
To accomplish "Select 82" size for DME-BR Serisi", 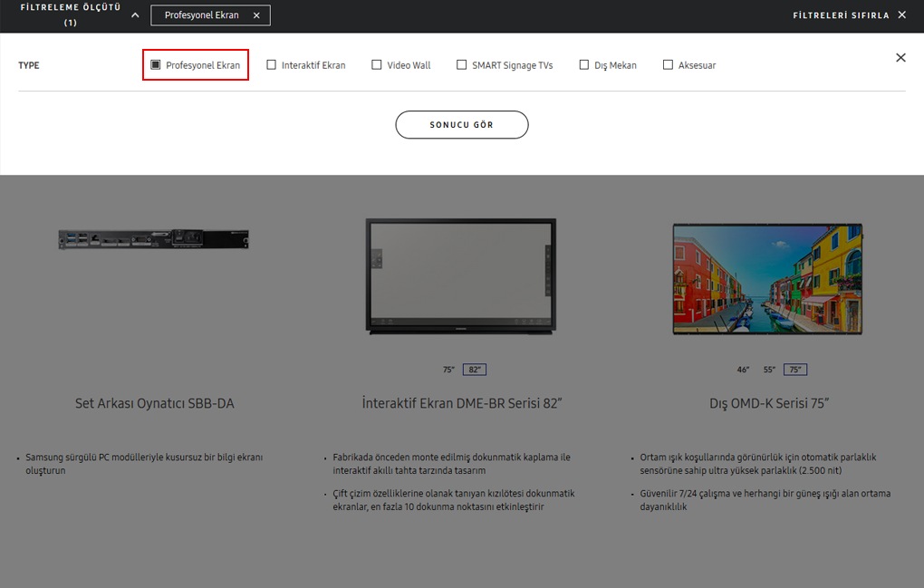I will click(475, 370).
